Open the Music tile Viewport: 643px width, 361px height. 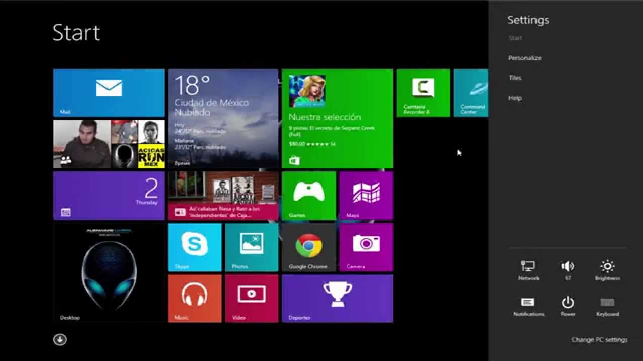coord(194,298)
